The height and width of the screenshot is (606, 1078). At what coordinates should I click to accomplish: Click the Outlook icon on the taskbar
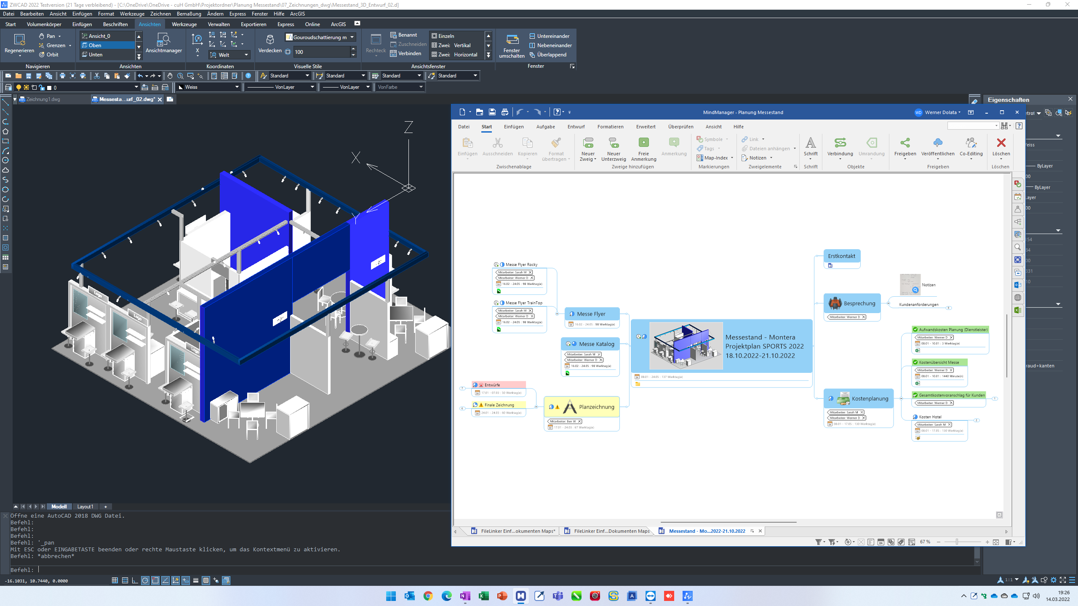point(410,596)
